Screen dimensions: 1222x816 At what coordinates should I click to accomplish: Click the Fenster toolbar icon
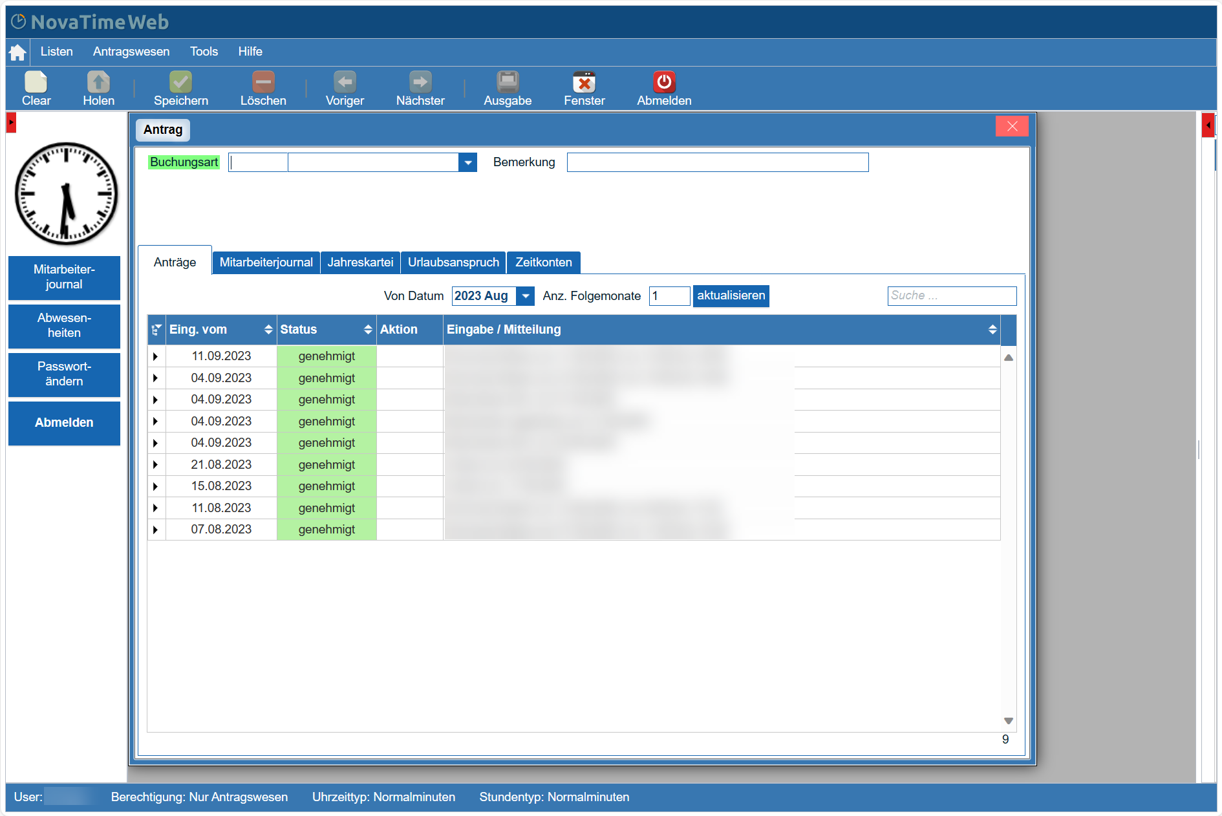(x=584, y=83)
